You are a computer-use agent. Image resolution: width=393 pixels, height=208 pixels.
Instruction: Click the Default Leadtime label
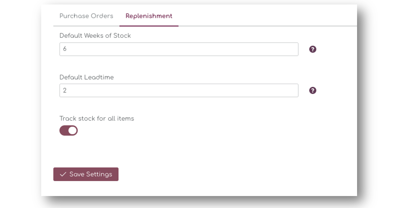(86, 77)
